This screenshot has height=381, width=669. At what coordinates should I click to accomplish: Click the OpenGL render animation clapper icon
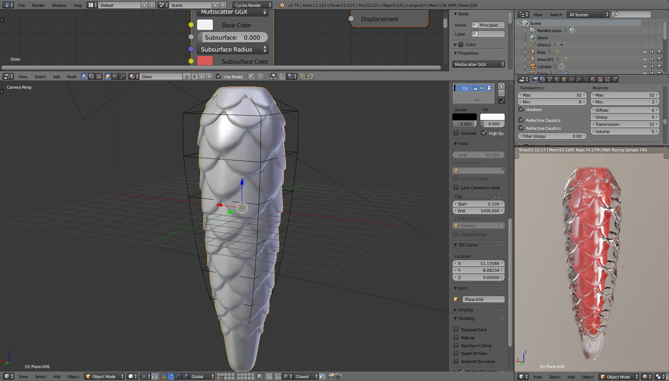pos(338,376)
